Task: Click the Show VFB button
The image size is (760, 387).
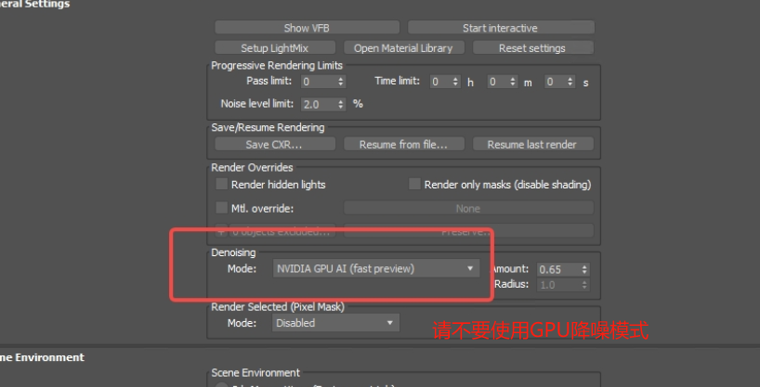Action: (309, 28)
